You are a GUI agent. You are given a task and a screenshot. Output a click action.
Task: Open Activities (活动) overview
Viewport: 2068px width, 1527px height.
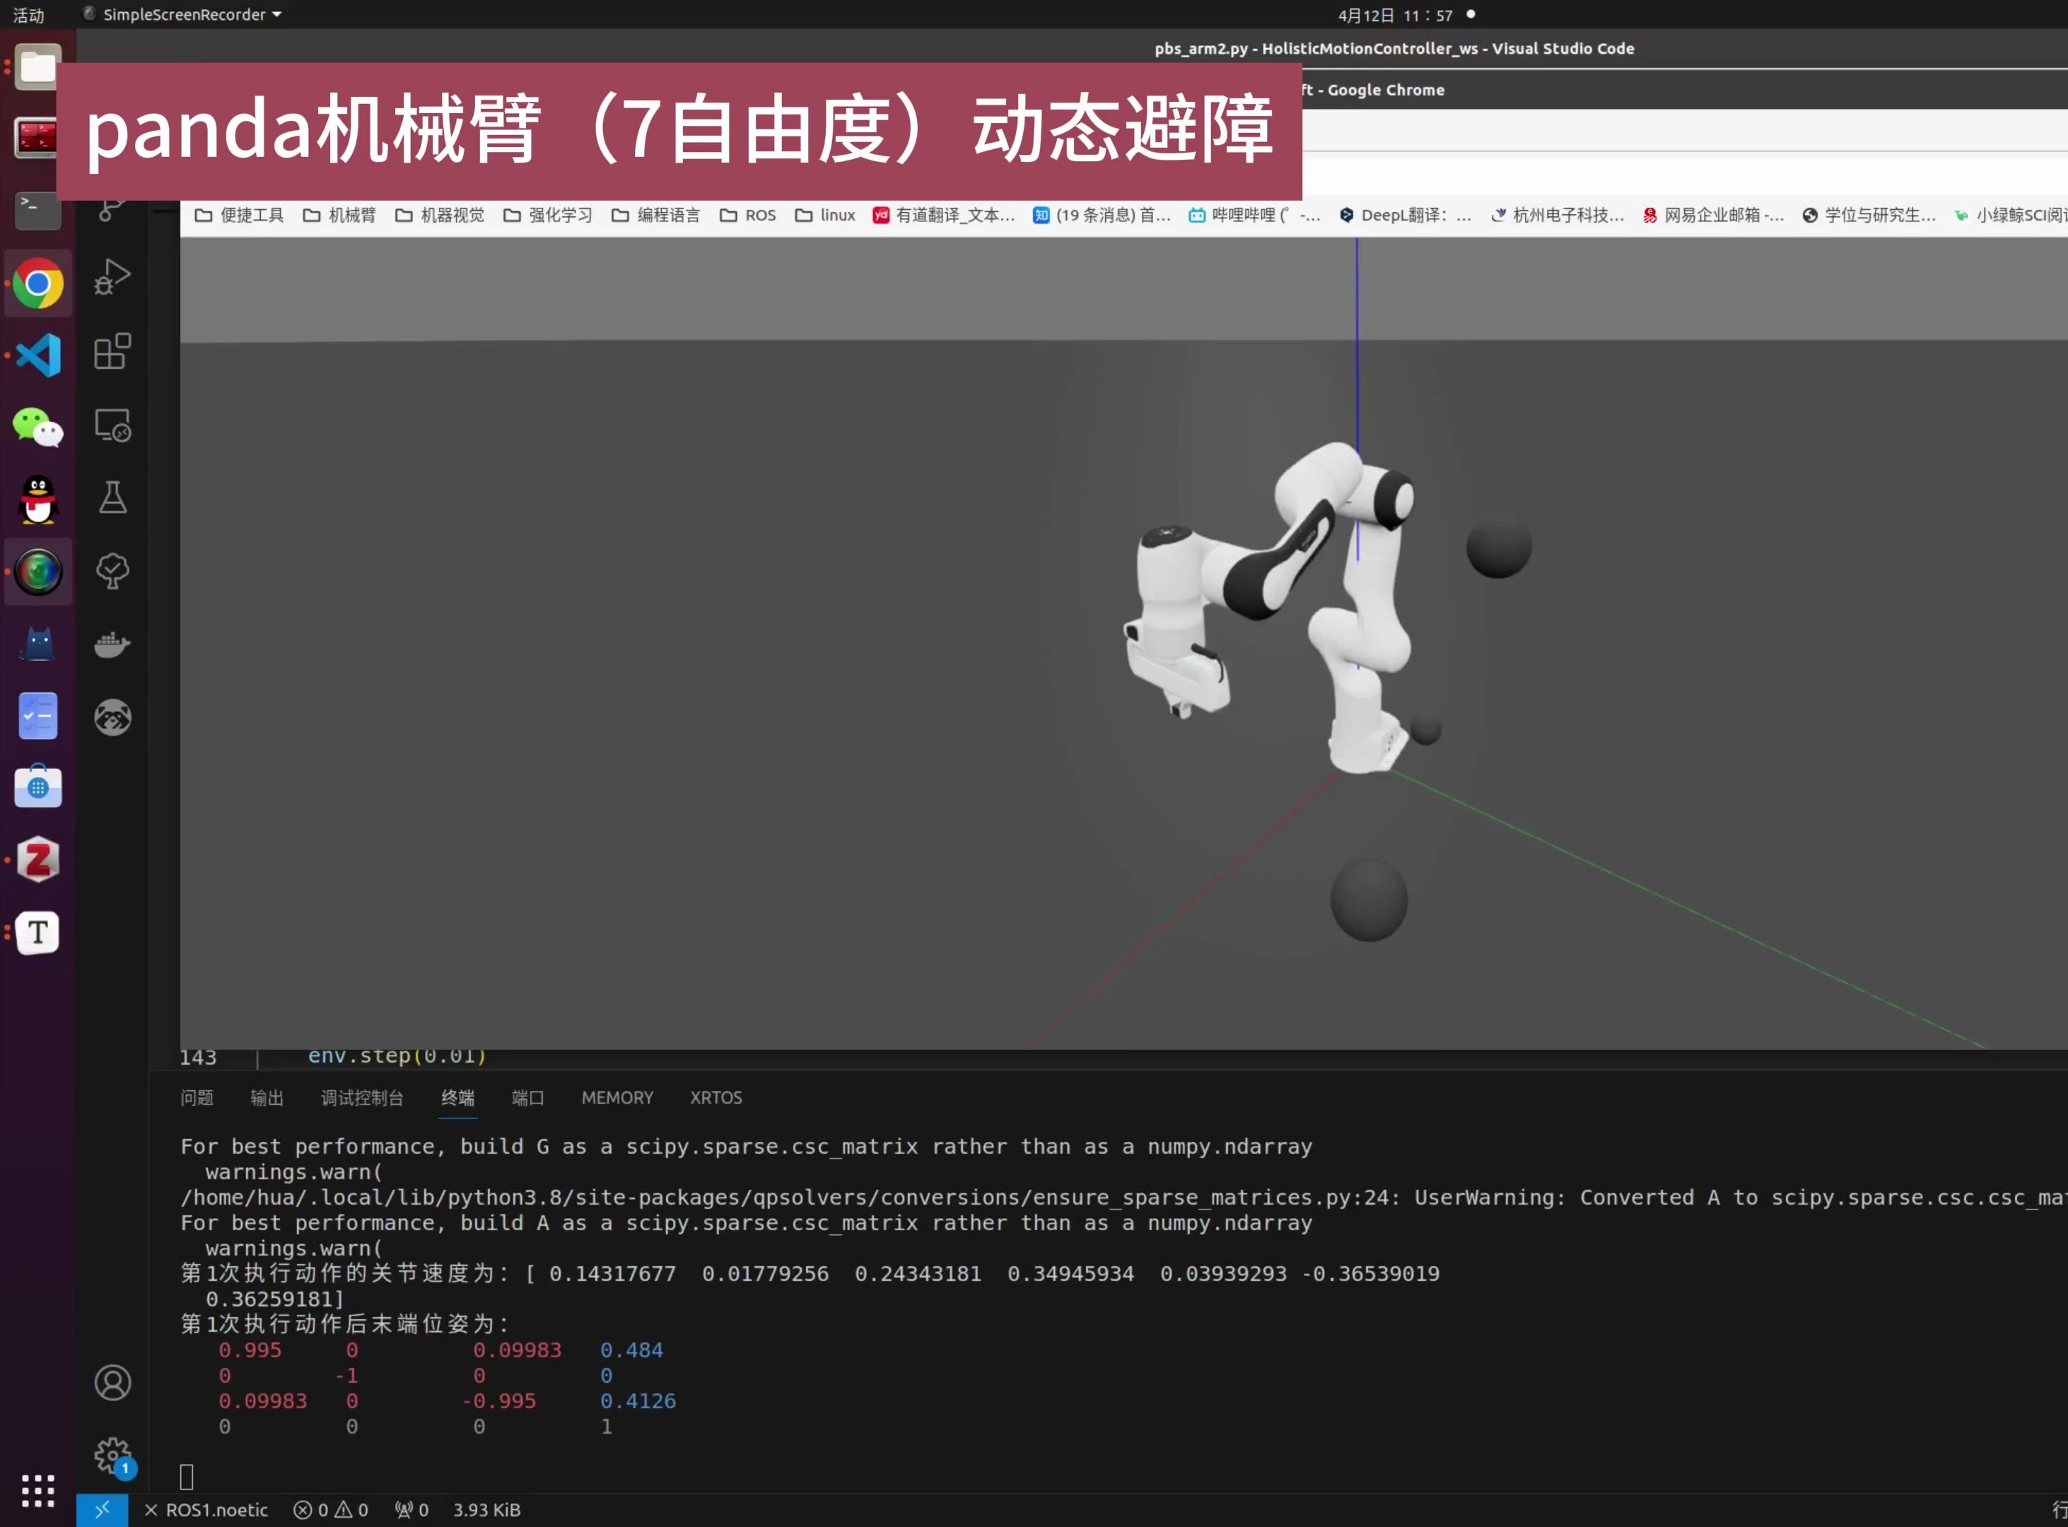pyautogui.click(x=29, y=15)
